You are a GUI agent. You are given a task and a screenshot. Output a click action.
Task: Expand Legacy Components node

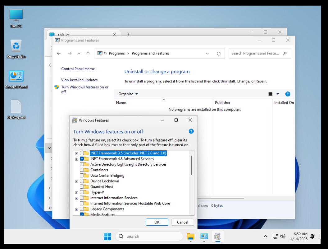point(76,209)
